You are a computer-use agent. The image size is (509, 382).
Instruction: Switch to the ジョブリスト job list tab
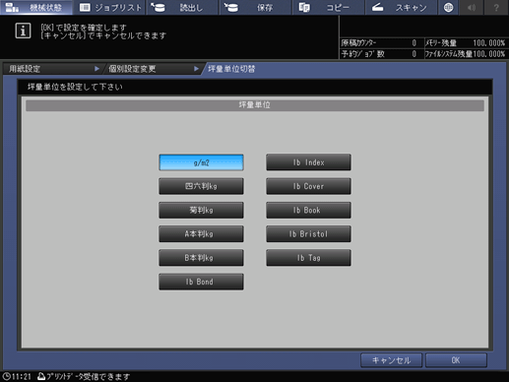click(109, 7)
